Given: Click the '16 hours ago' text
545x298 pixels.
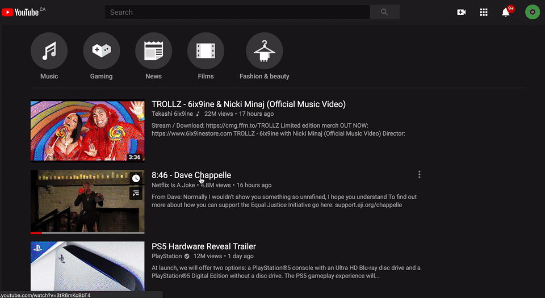Looking at the screenshot, I should tap(254, 185).
